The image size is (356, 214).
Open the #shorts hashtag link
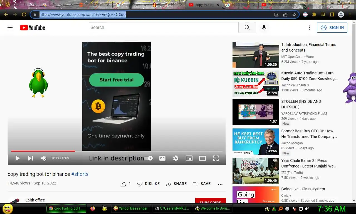tap(80, 174)
